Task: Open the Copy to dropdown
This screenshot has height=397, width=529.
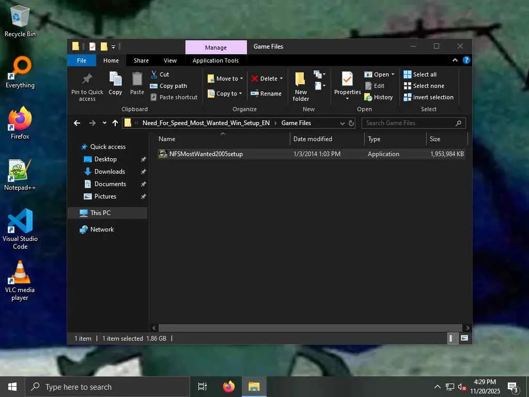Action: point(225,94)
